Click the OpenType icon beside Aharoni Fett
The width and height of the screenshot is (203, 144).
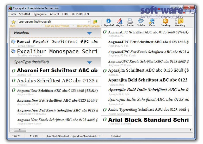pyautogui.click(x=14, y=71)
